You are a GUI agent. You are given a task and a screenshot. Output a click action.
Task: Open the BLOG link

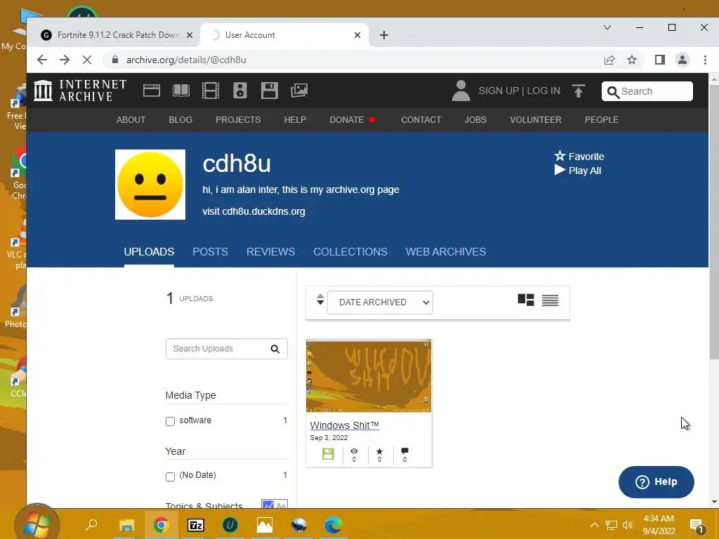click(180, 119)
